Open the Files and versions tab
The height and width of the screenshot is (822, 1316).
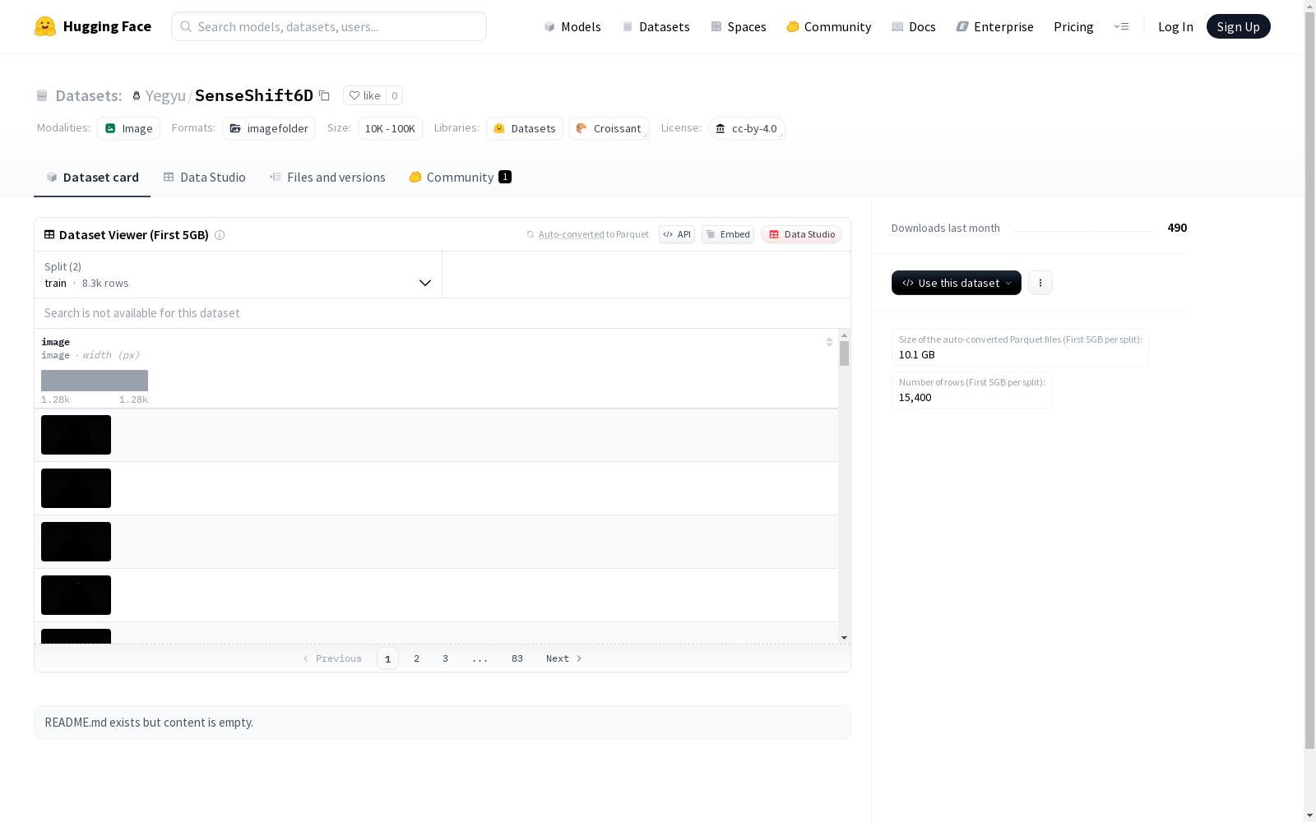pyautogui.click(x=327, y=178)
